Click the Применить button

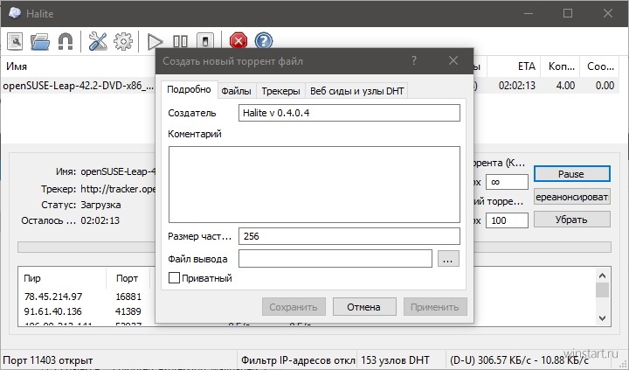click(435, 307)
